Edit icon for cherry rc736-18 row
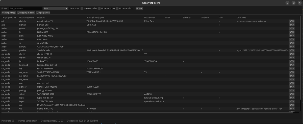The width and height of the screenshot is (303, 124). coord(292,54)
